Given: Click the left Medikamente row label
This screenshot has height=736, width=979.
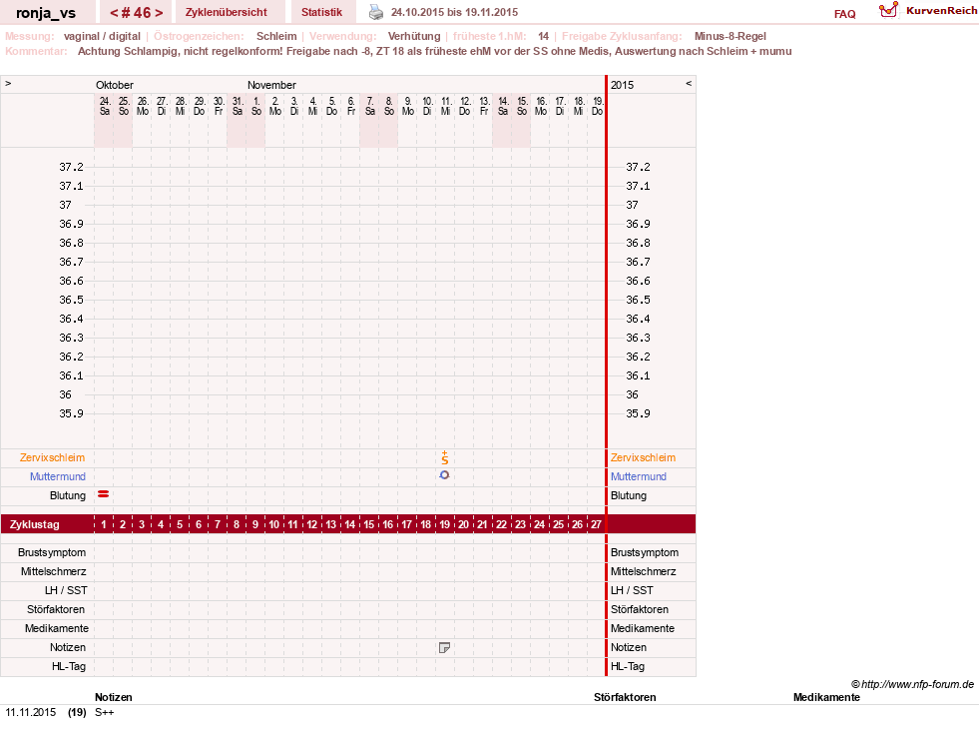Looking at the screenshot, I should pyautogui.click(x=56, y=628).
